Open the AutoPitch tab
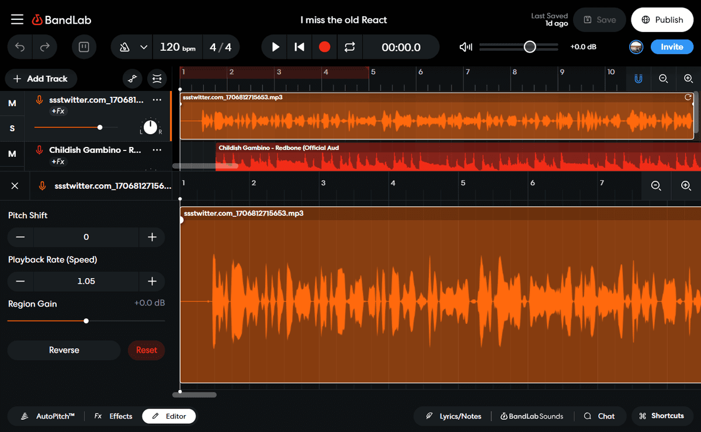Viewport: 701px width, 432px height. click(x=48, y=416)
